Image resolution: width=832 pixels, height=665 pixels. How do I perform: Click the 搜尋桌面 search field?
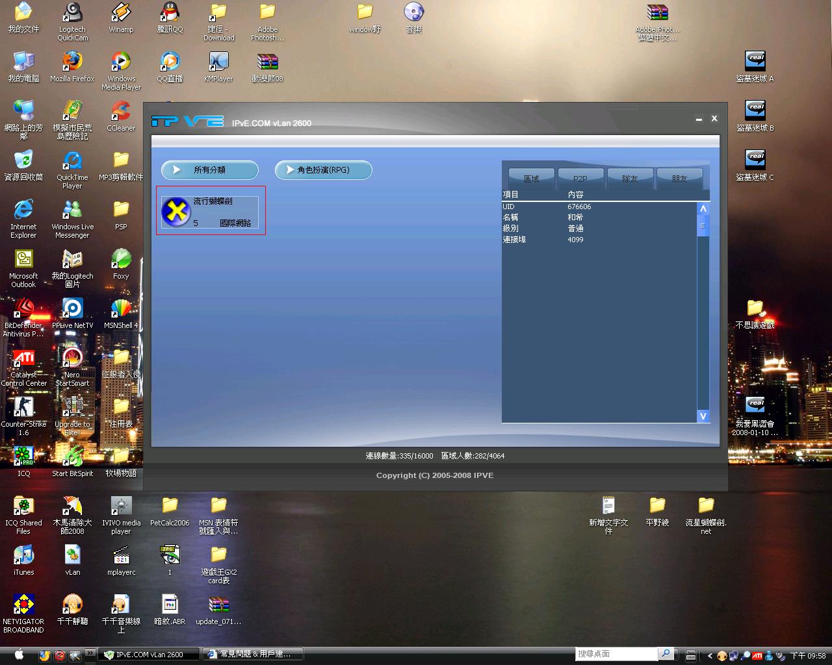(x=616, y=654)
